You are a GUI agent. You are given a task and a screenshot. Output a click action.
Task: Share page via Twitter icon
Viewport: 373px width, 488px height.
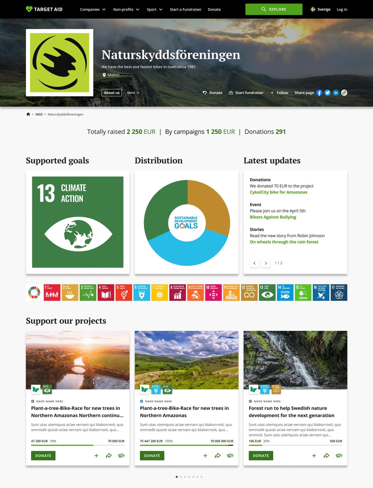(x=327, y=93)
